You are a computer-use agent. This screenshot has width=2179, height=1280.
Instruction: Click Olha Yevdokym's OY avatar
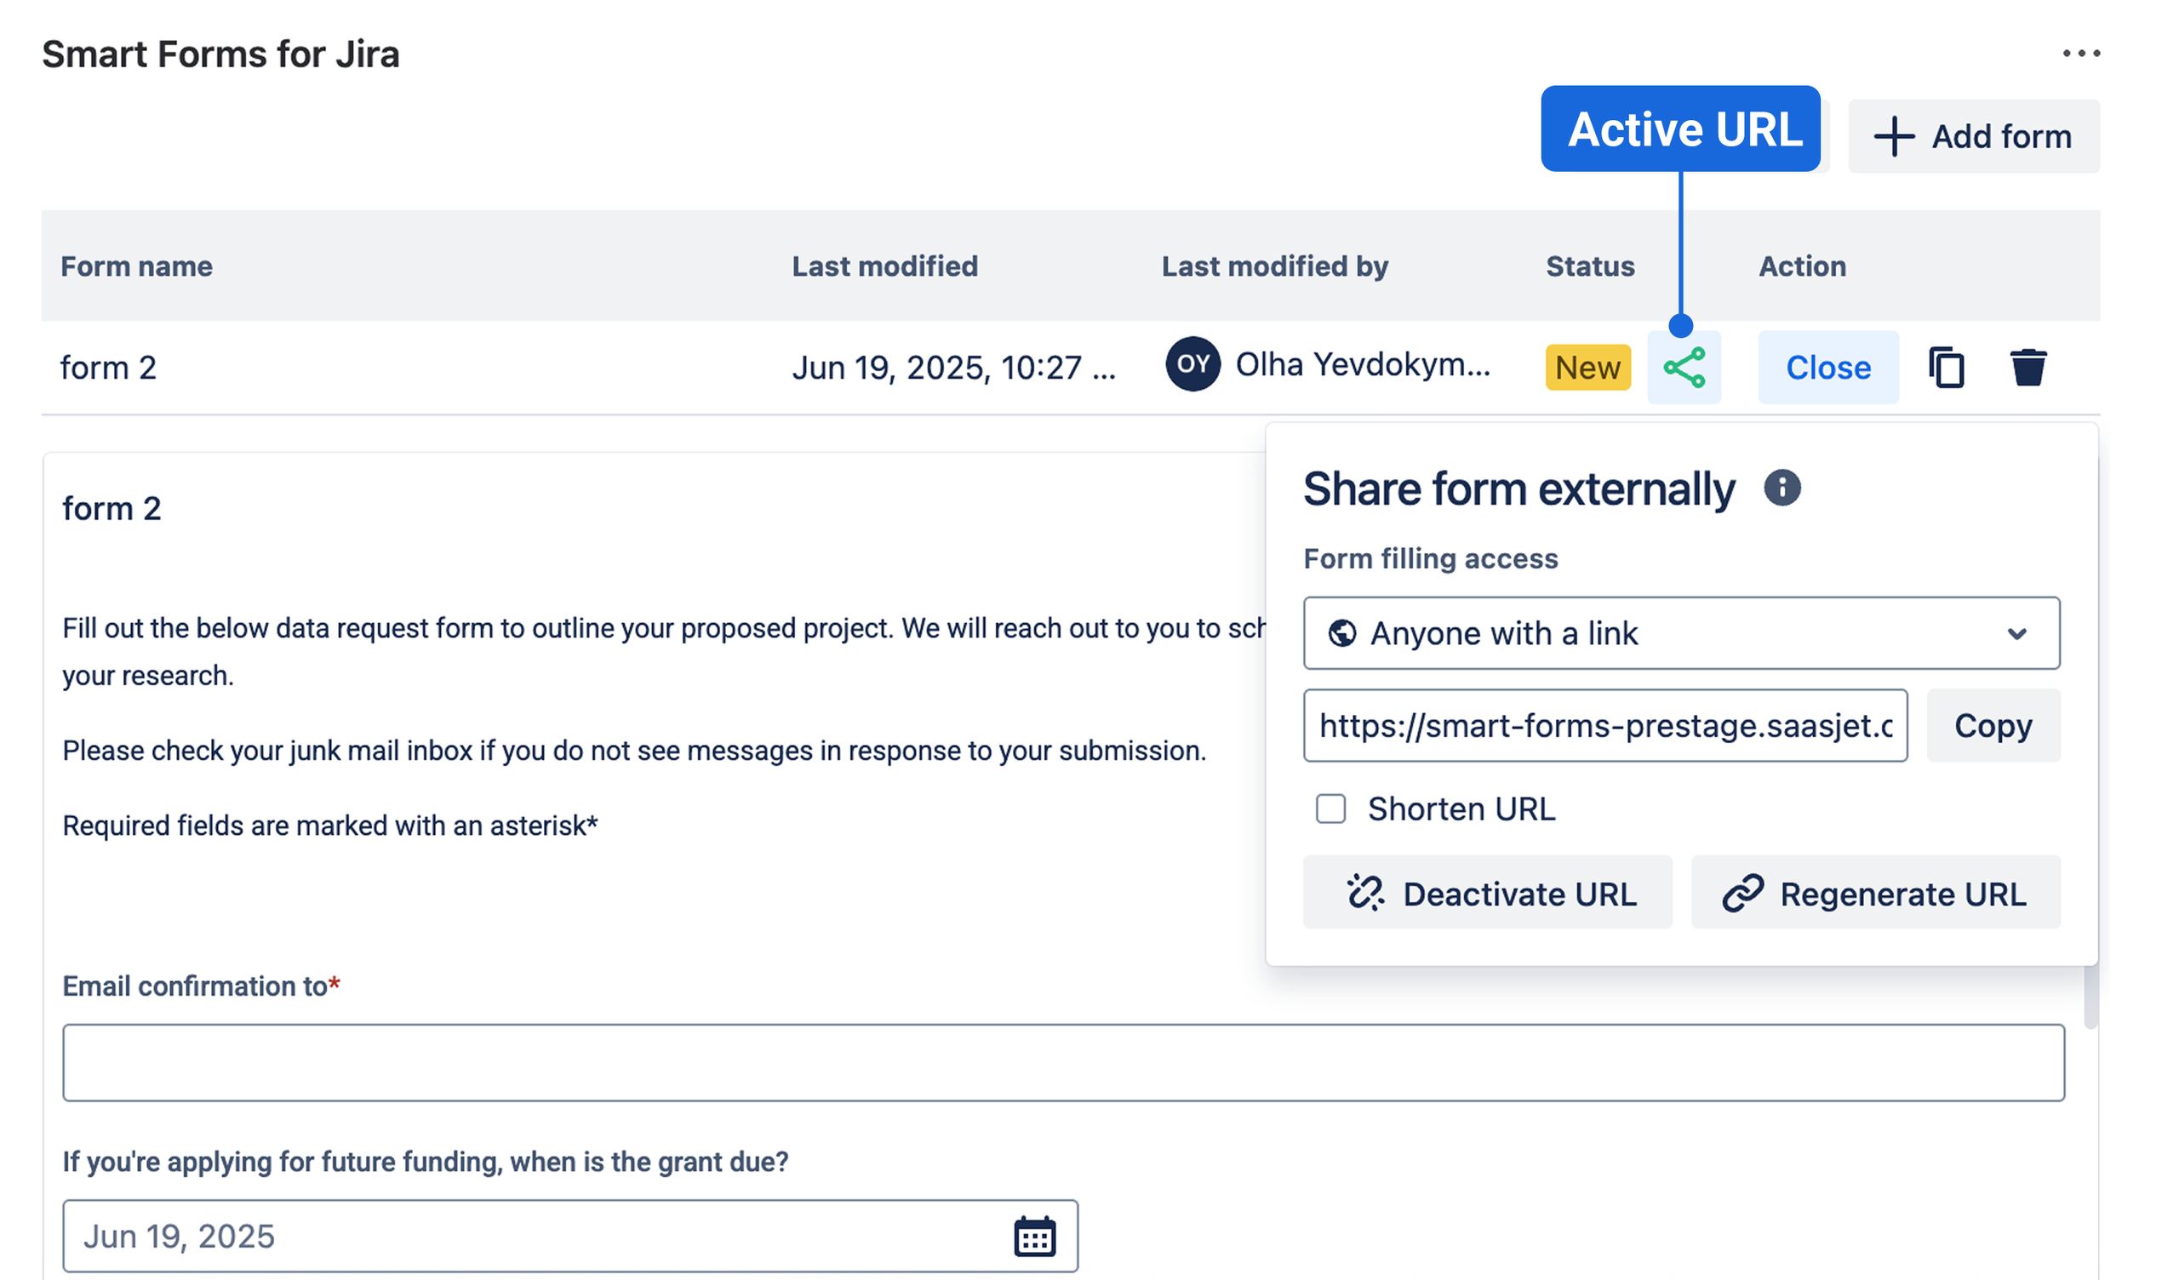pyautogui.click(x=1192, y=364)
